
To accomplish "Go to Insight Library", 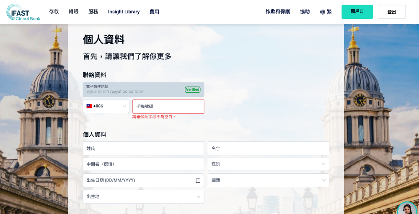I will (124, 12).
